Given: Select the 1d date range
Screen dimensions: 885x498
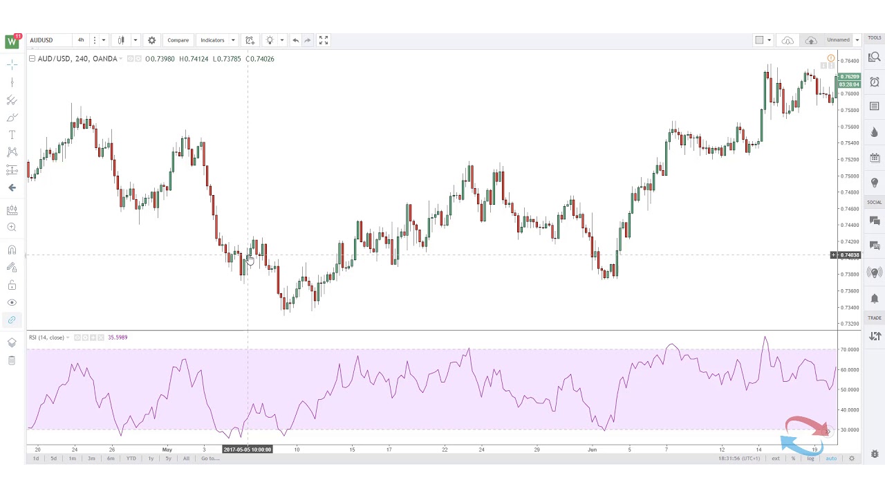Looking at the screenshot, I should coord(36,459).
